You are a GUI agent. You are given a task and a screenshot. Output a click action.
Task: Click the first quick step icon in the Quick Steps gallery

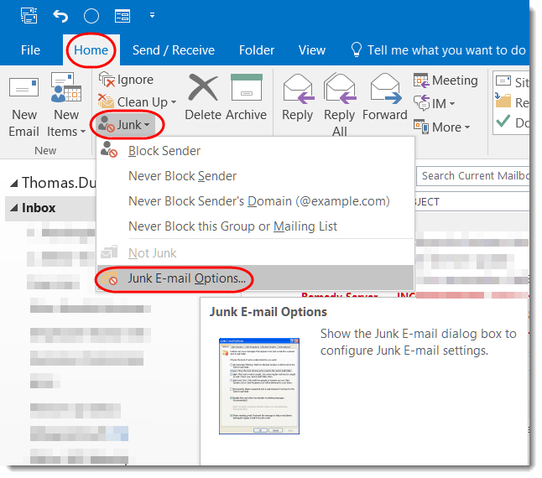pyautogui.click(x=503, y=81)
